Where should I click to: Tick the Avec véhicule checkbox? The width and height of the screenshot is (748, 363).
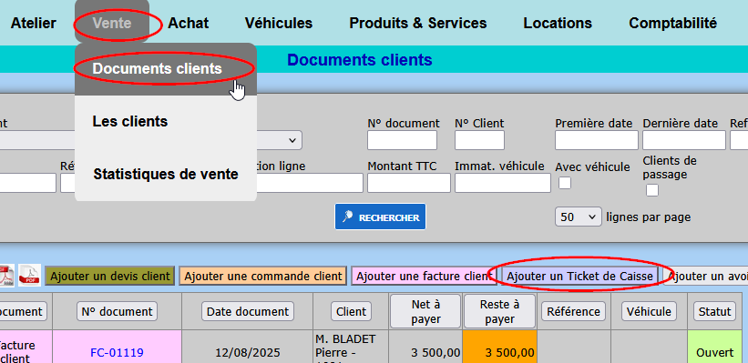(x=565, y=183)
